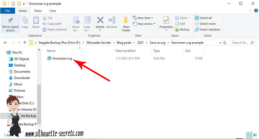The image size is (259, 139).
Task: Expand the address bar history dropdown
Action: pyautogui.click(x=220, y=43)
